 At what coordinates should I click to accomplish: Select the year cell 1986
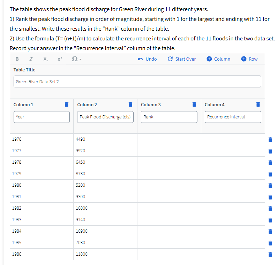tap(42, 254)
